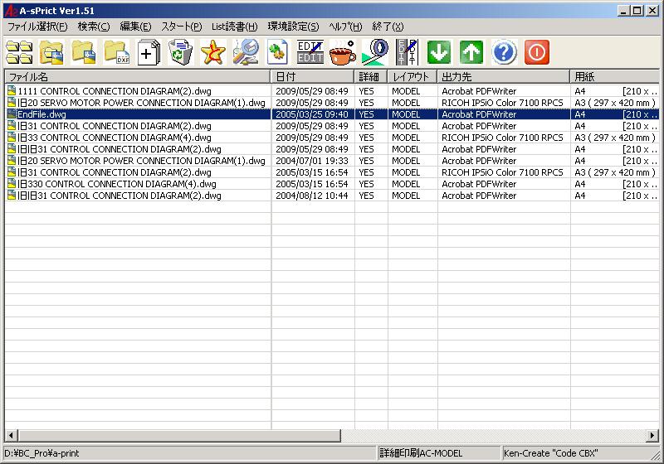Click the blue question mark help icon
Image resolution: width=664 pixels, height=464 pixels.
pos(504,53)
